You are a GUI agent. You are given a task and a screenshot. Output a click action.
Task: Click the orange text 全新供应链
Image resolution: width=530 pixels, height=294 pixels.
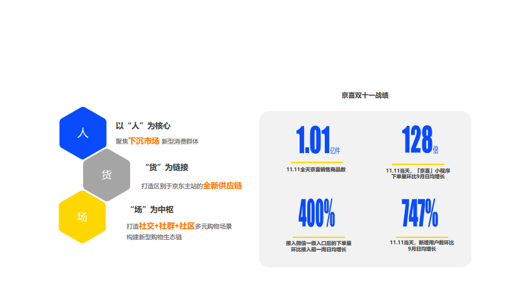[222, 186]
